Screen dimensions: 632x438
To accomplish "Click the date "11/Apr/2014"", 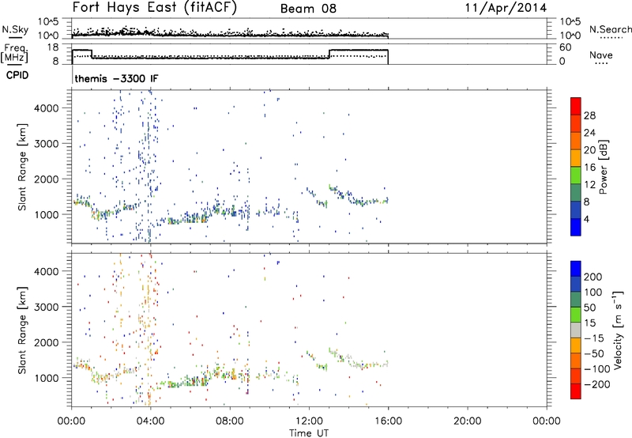I will [x=506, y=8].
